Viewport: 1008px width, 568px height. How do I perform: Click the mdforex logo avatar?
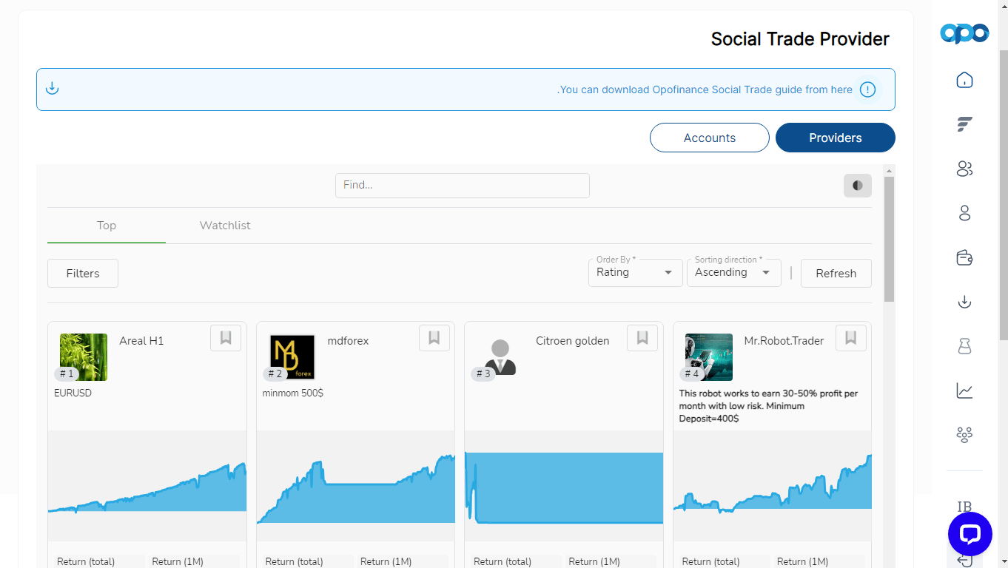[292, 357]
